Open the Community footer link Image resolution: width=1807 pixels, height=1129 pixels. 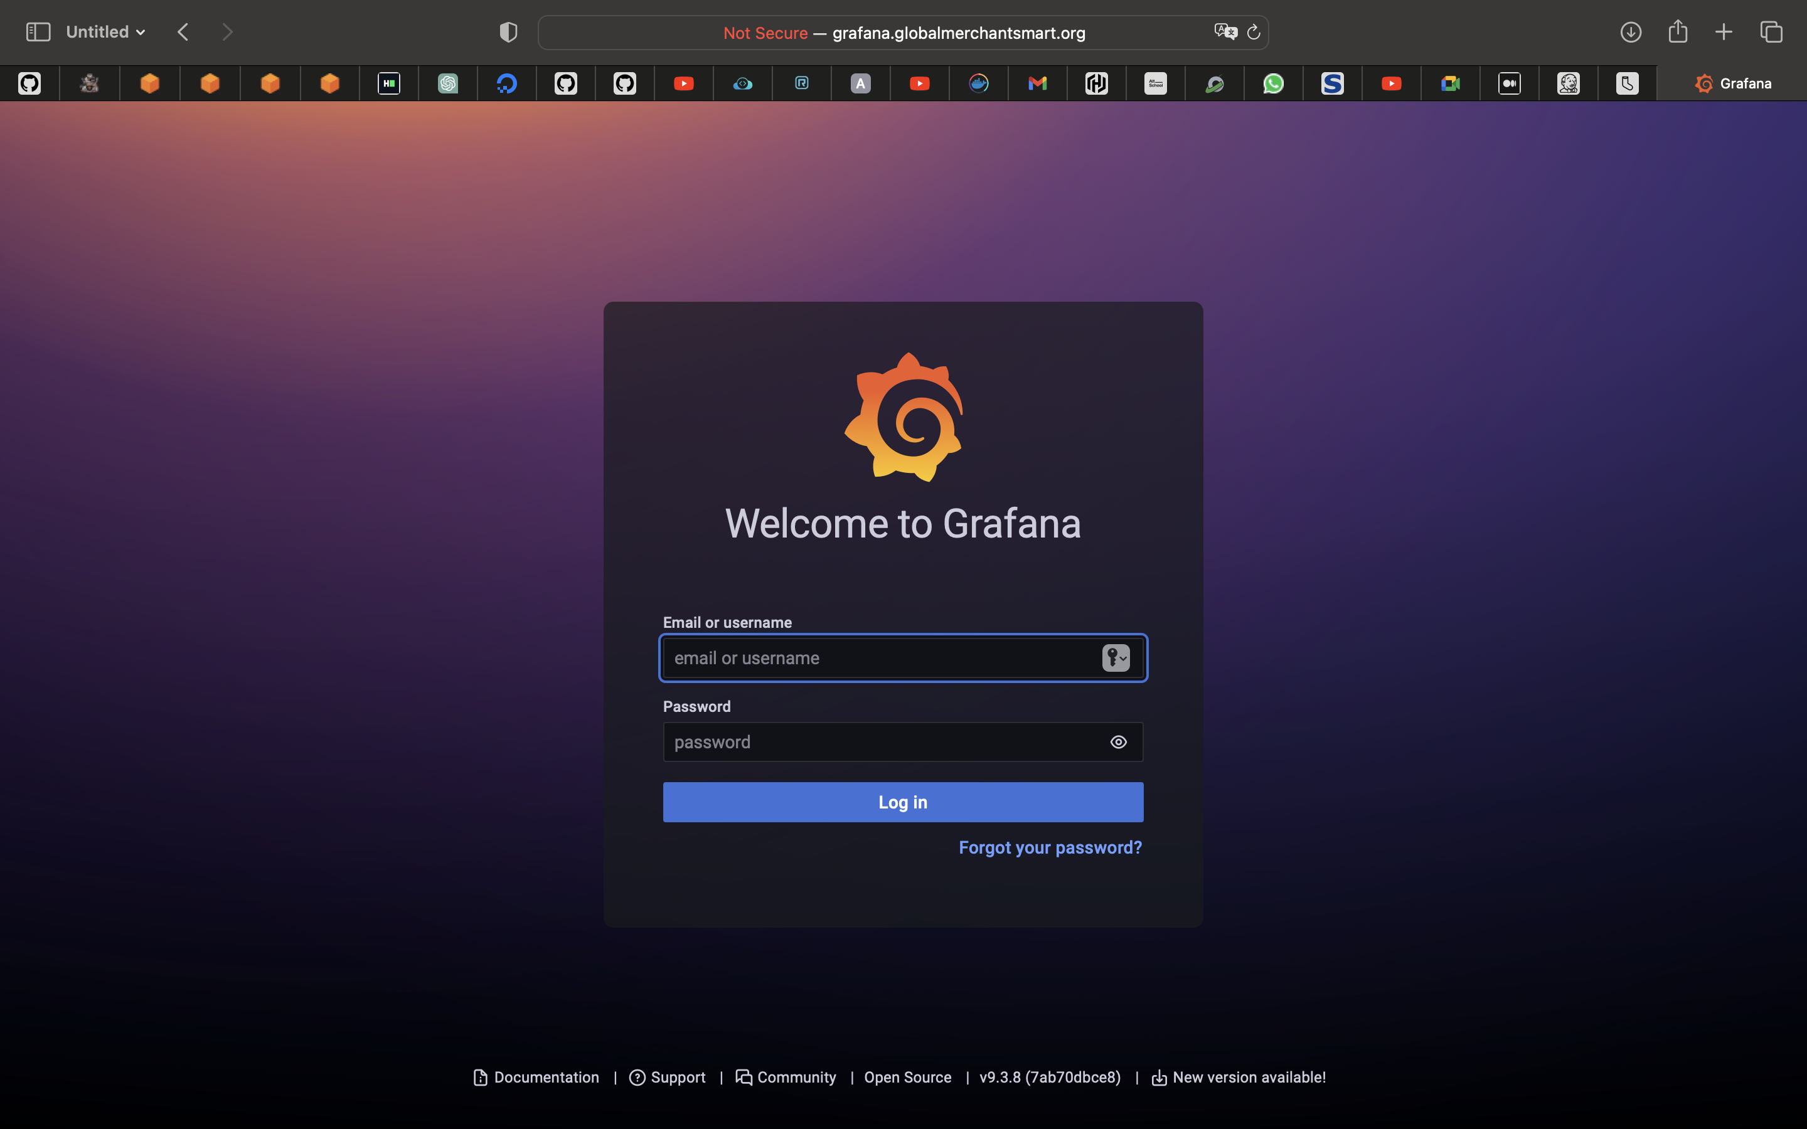[x=786, y=1078]
